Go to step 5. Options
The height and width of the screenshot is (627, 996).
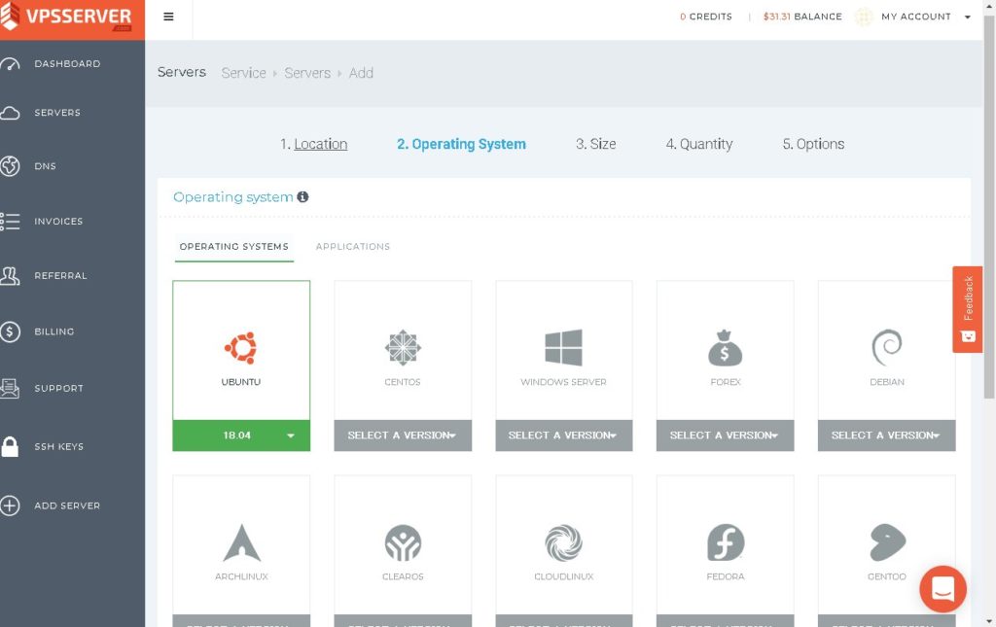click(x=813, y=144)
